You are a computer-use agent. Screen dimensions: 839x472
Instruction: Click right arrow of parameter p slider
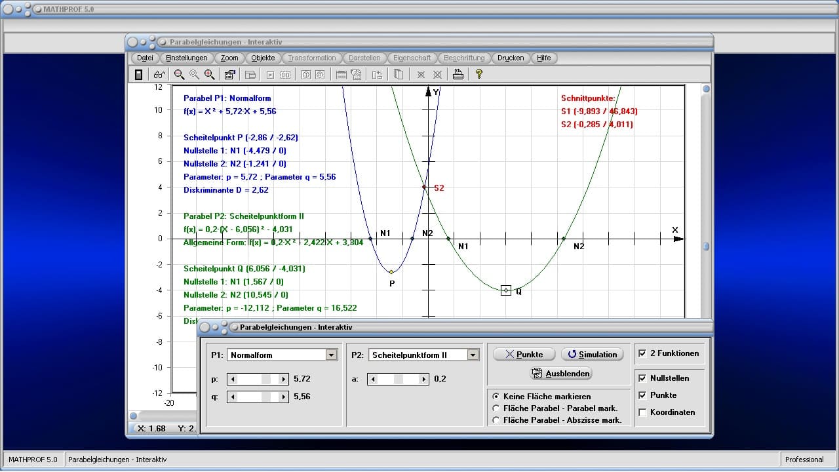283,379
